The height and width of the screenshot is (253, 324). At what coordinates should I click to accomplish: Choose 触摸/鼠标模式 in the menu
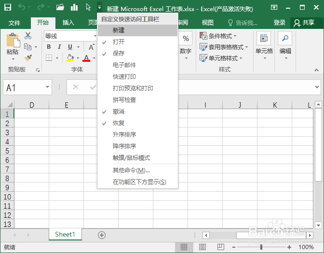coord(137,158)
